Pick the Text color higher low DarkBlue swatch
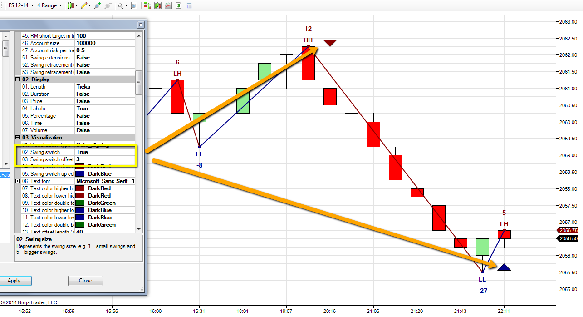This screenshot has height=317, width=583. point(81,210)
